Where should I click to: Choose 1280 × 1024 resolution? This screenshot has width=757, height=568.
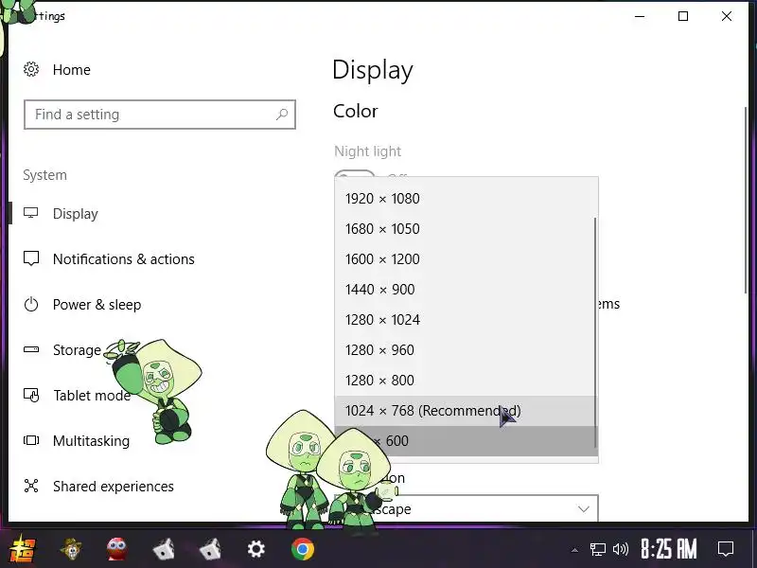pyautogui.click(x=466, y=320)
